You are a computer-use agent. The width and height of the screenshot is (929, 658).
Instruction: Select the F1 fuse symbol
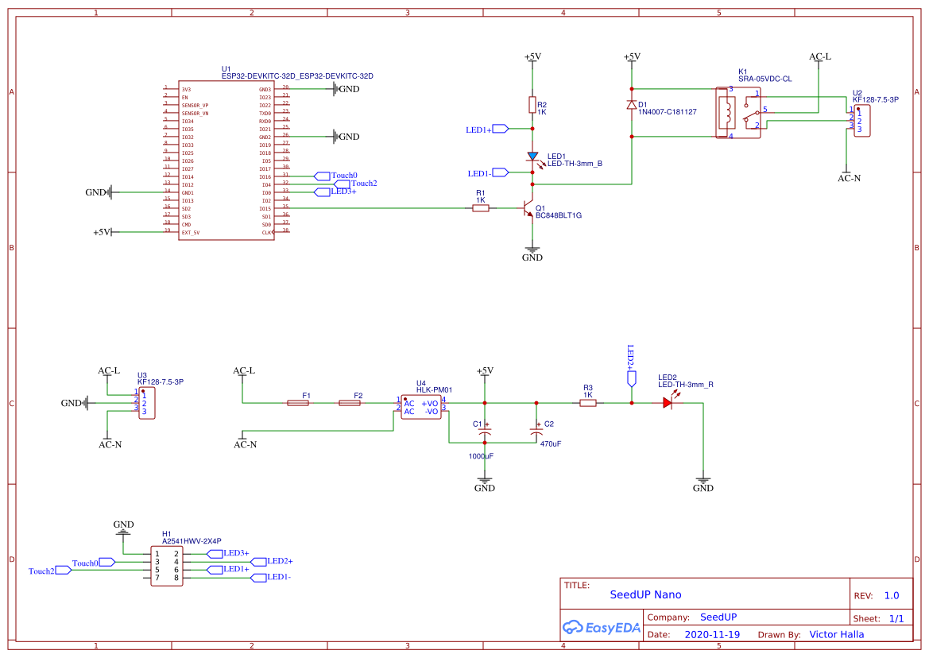(x=298, y=403)
